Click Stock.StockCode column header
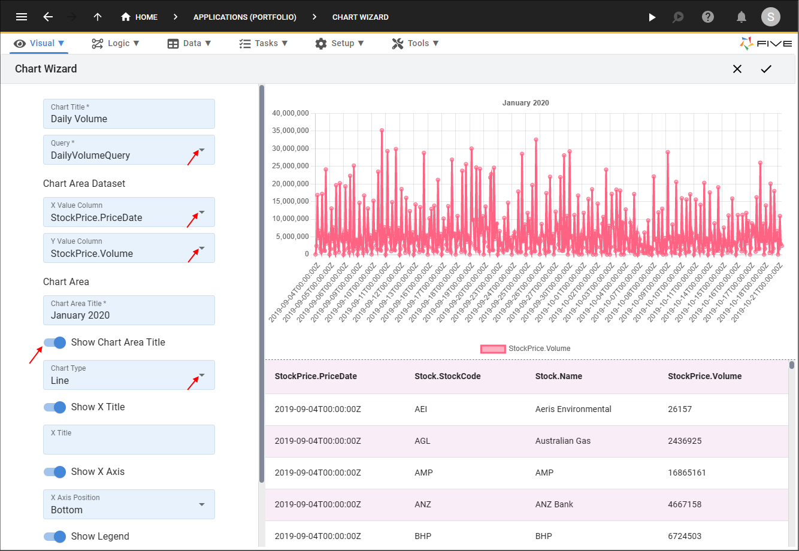This screenshot has height=551, width=799. [447, 377]
